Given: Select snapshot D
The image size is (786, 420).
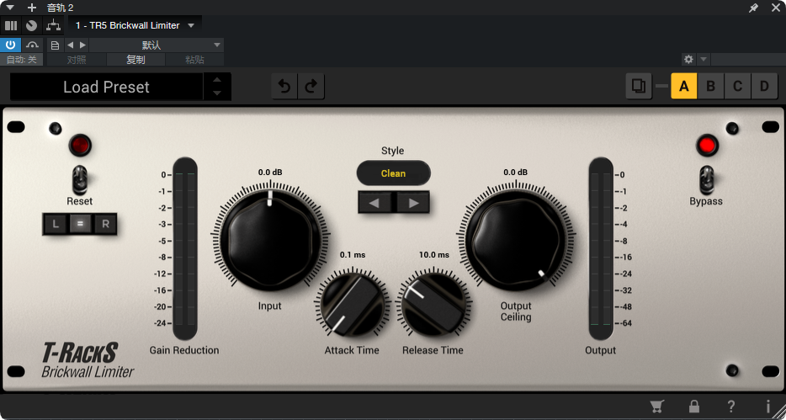Looking at the screenshot, I should tap(764, 86).
